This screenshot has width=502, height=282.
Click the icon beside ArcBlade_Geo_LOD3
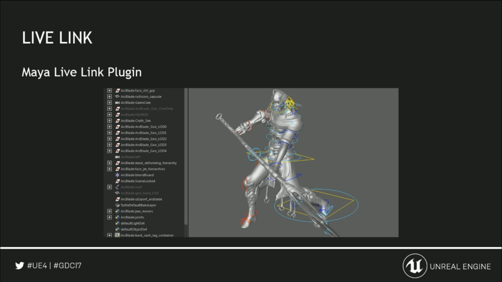[118, 145]
